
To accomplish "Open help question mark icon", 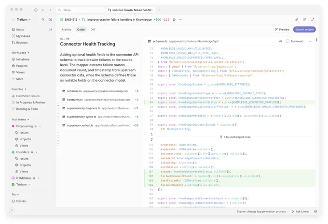I will [x=12, y=210].
